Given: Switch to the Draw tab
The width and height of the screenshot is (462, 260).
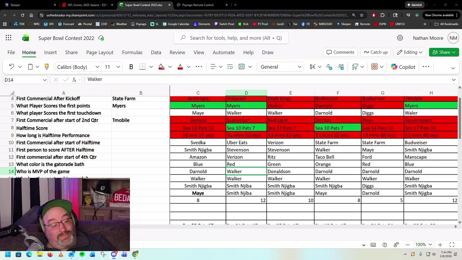Looking at the screenshot, I should pos(267,52).
